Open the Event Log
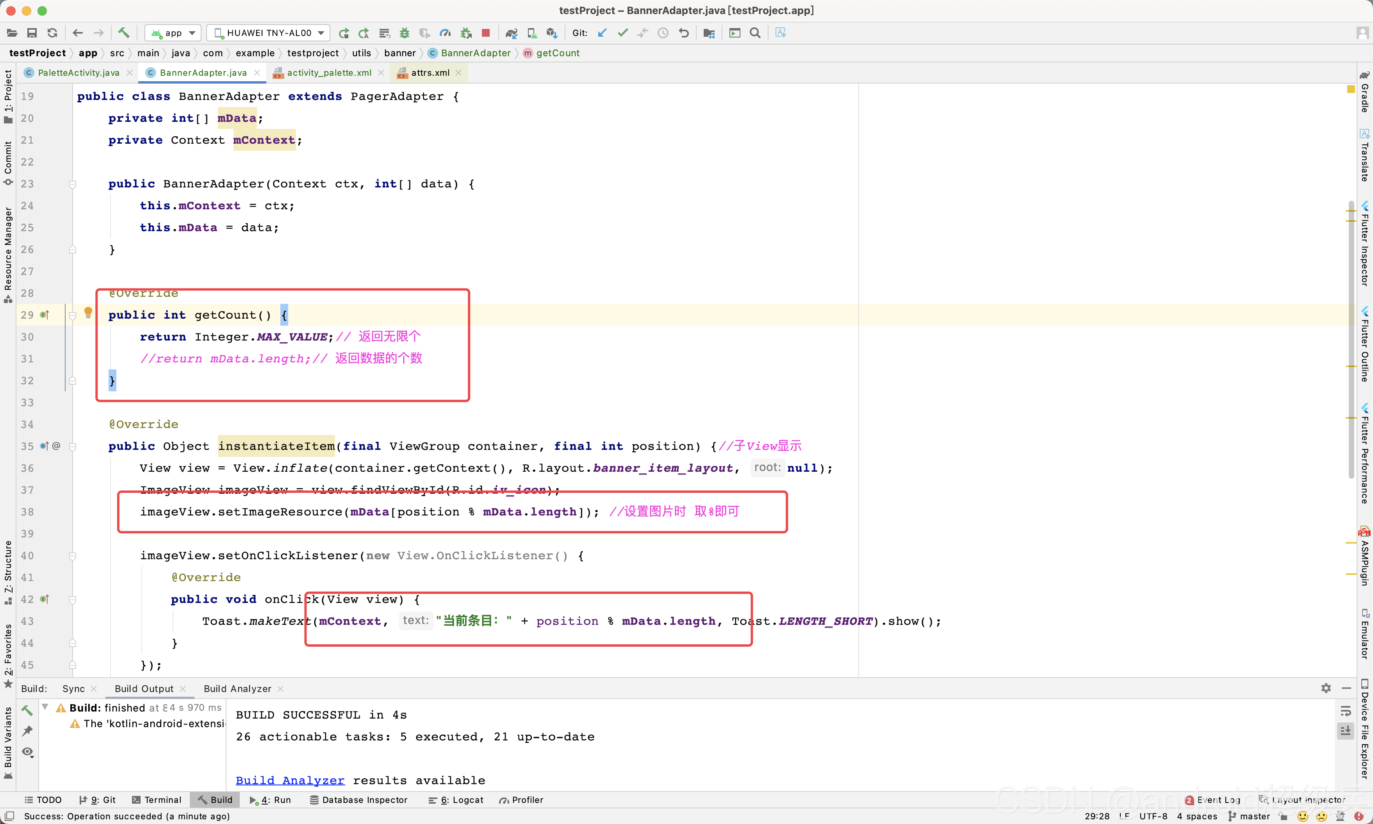The image size is (1373, 824). coord(1213,799)
